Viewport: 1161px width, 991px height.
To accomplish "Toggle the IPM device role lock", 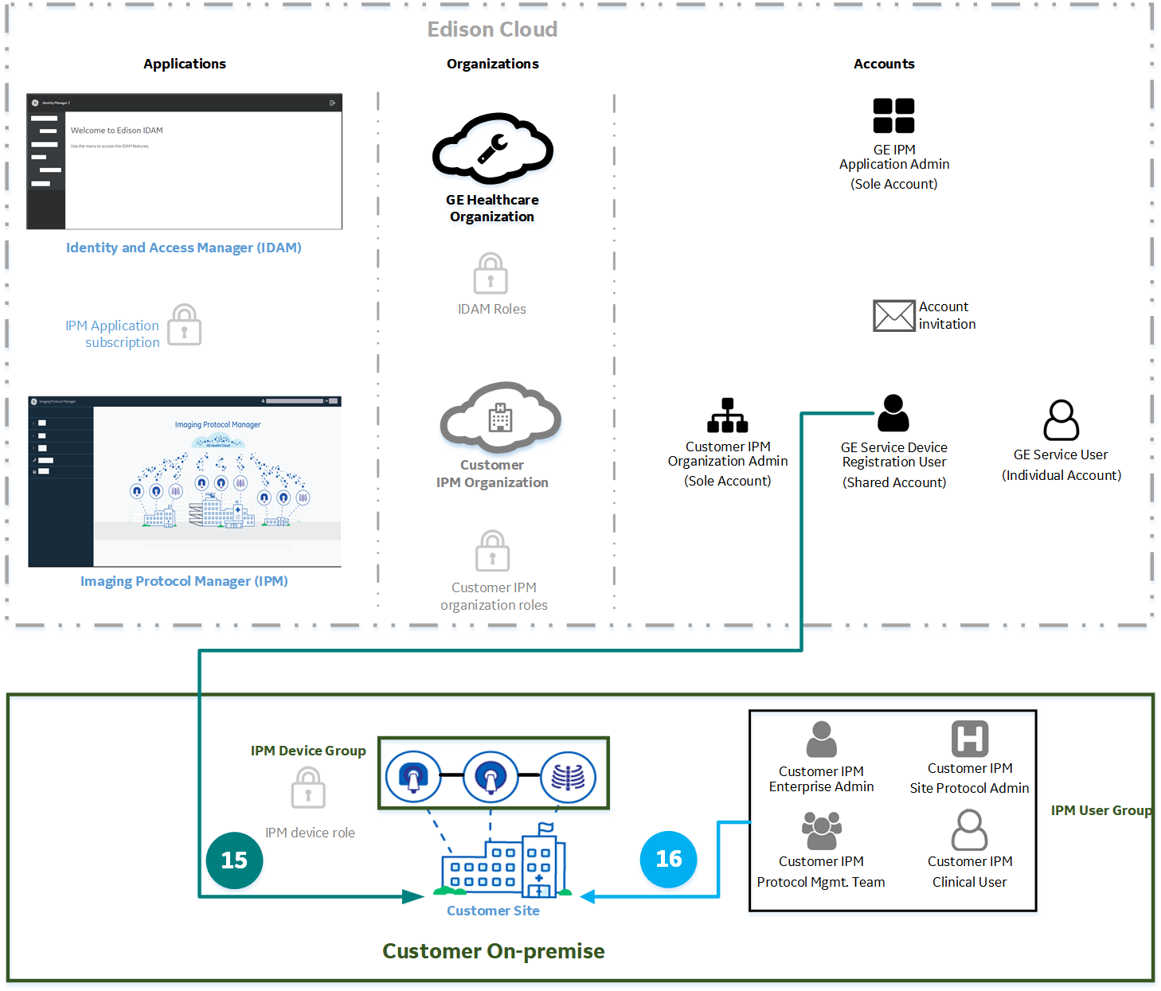I will (308, 788).
